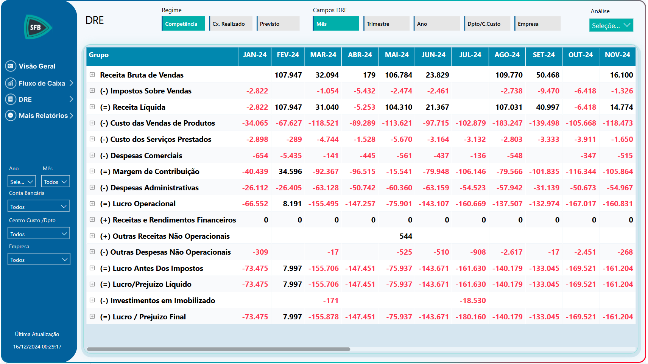
Task: Select the Mês DRE field option
Action: (x=336, y=23)
